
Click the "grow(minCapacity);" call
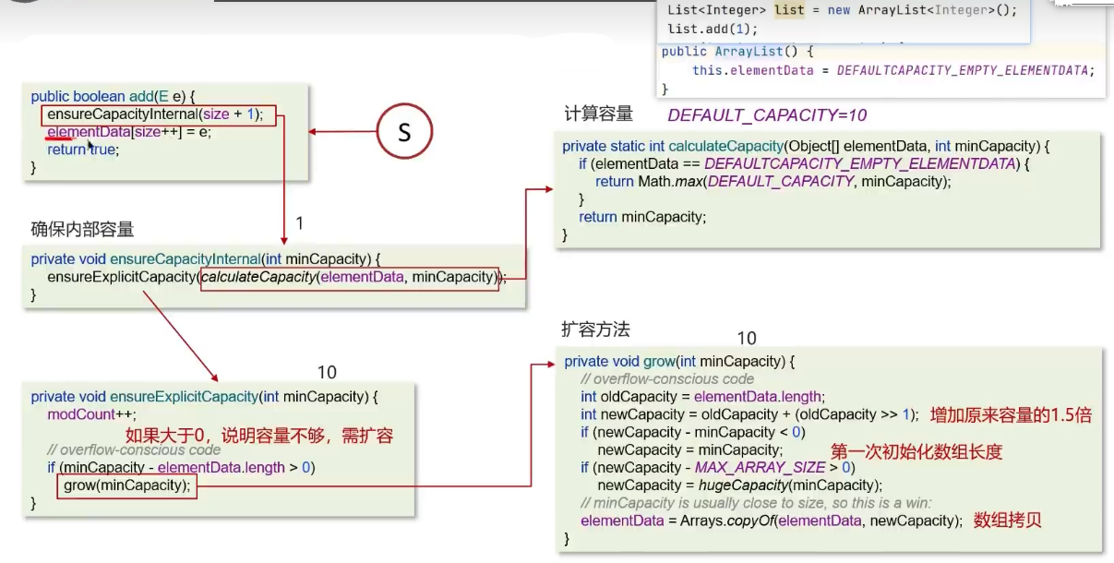(x=126, y=485)
